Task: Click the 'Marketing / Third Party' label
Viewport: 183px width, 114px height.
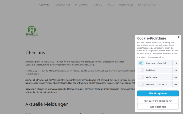Action: click(156, 84)
